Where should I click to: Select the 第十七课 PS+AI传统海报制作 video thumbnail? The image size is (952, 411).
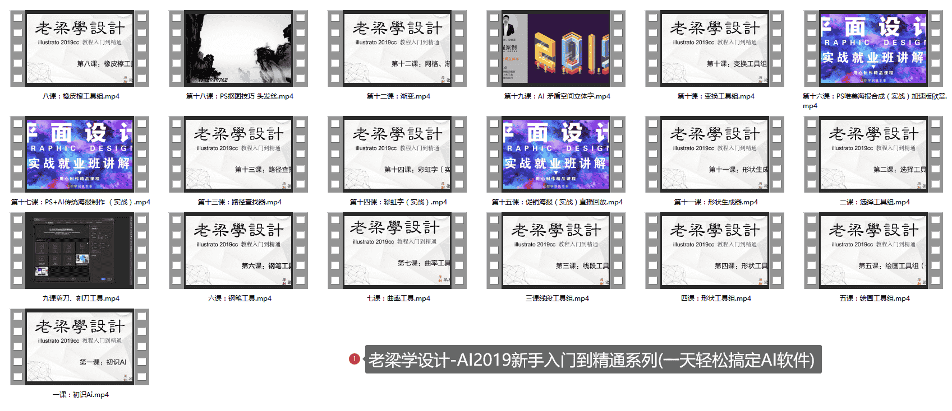click(x=80, y=154)
